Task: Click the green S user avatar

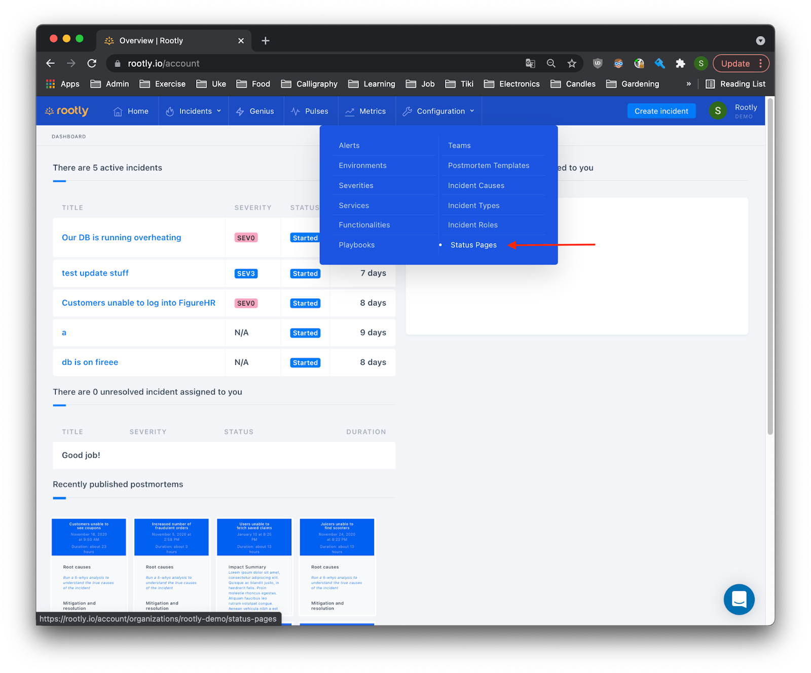Action: pos(718,111)
